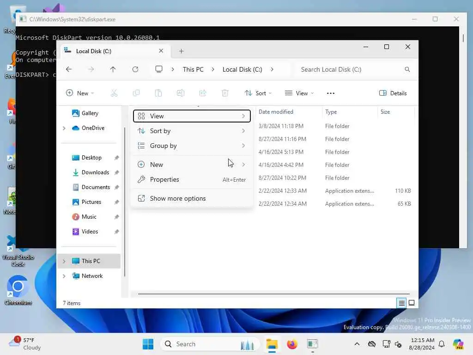Expand the This PC tree node
Screen dimensions: 473x355
point(64,261)
